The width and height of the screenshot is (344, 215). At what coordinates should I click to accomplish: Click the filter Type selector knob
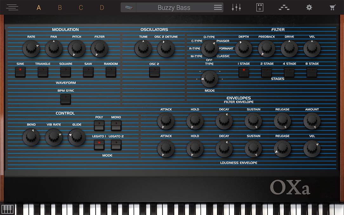pos(209,48)
